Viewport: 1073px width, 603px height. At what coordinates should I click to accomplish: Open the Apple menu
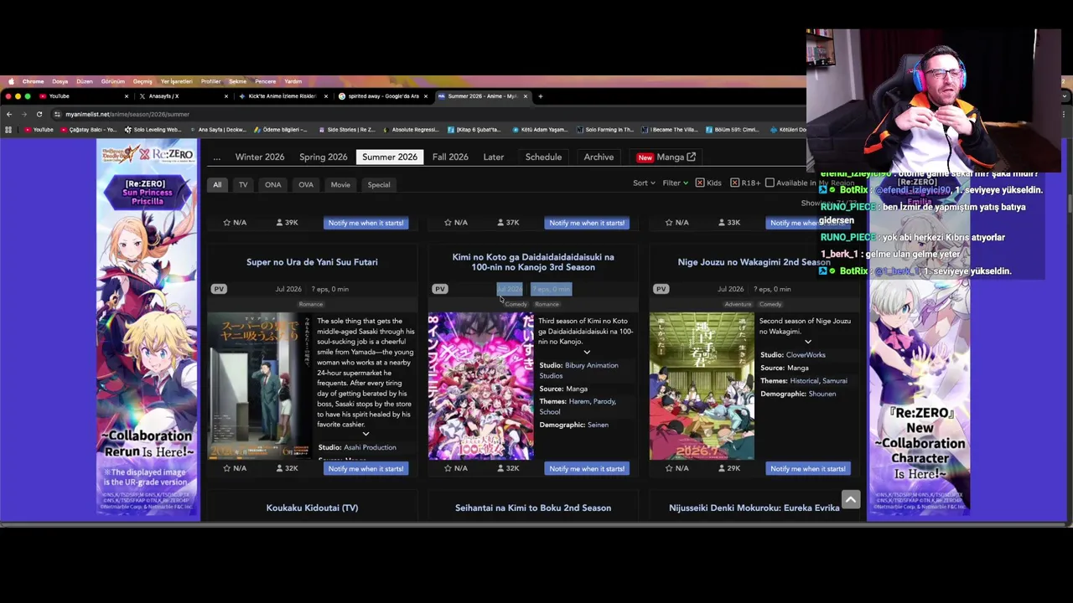[11, 81]
